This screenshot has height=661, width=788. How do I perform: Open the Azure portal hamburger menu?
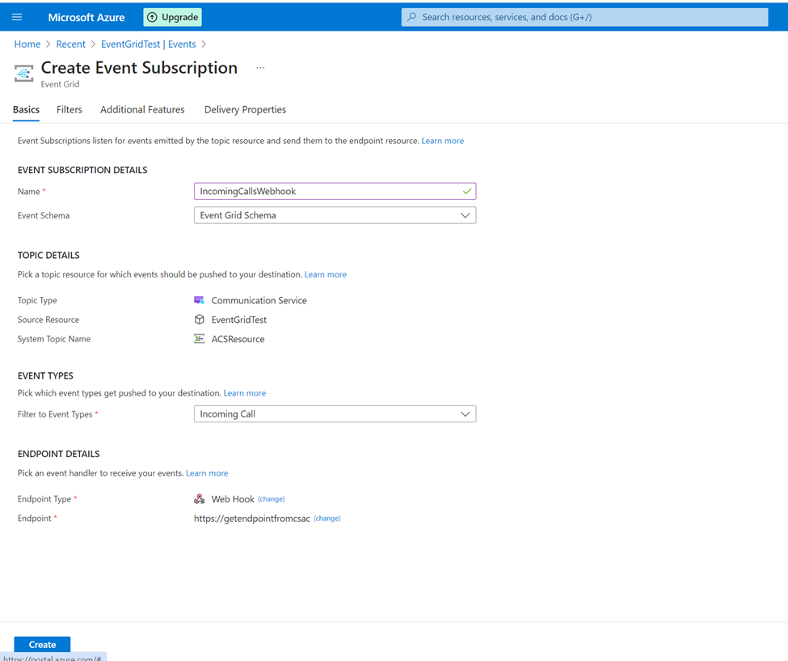pos(17,16)
